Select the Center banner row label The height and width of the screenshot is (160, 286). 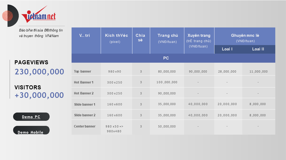click(85, 126)
